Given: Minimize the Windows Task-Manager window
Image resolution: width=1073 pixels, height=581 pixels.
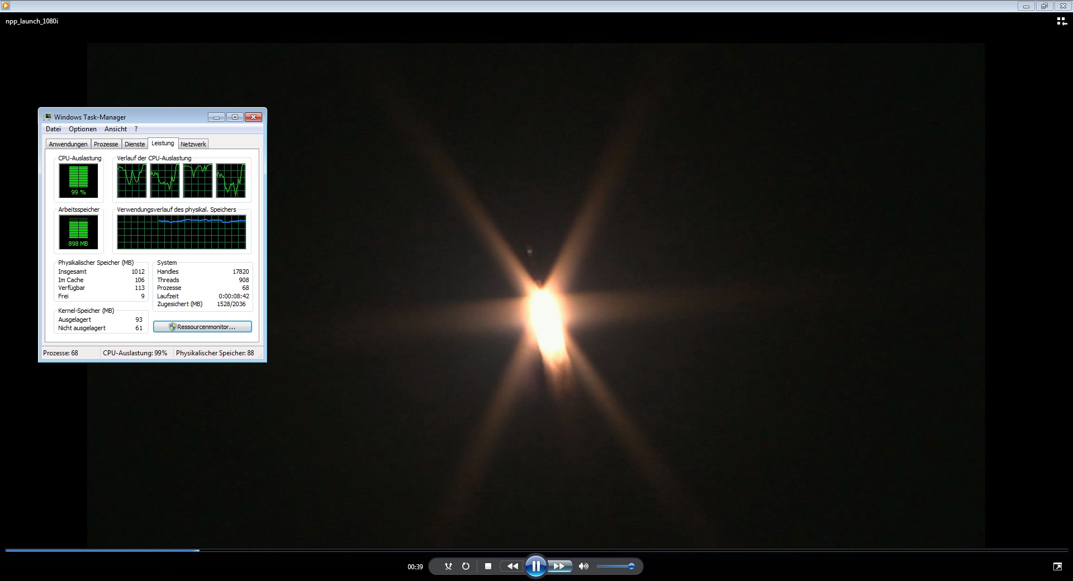Looking at the screenshot, I should 216,117.
